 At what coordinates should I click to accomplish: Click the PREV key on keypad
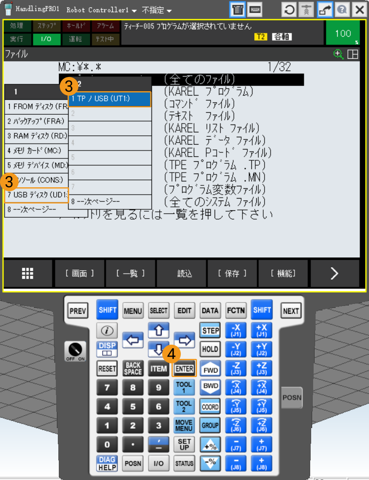(x=78, y=311)
